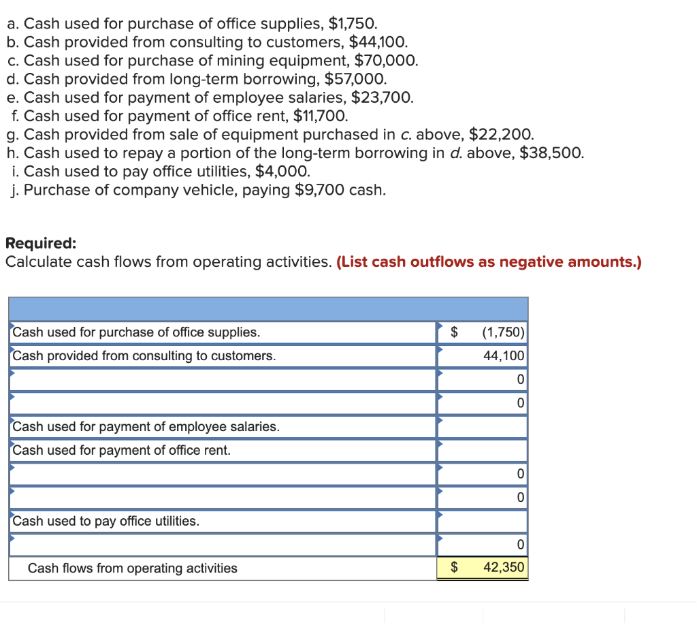
Task: Click the zero amount field in row three
Action: 483,380
